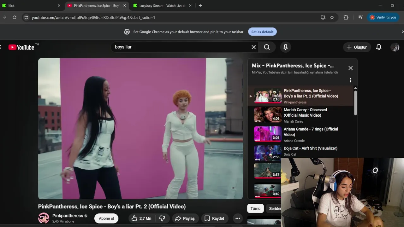Clear the search text with the X
Image resolution: width=404 pixels, height=227 pixels.
point(253,47)
